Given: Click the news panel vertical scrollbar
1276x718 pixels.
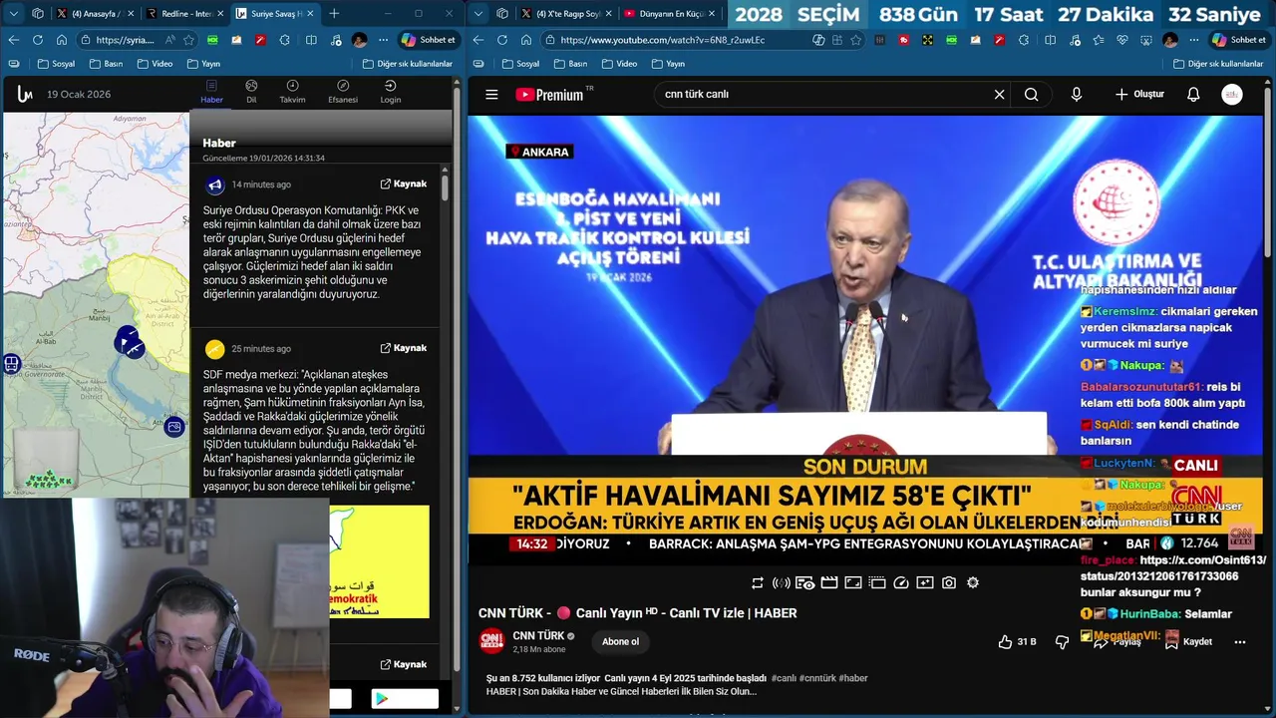Looking at the screenshot, I should 445,187.
